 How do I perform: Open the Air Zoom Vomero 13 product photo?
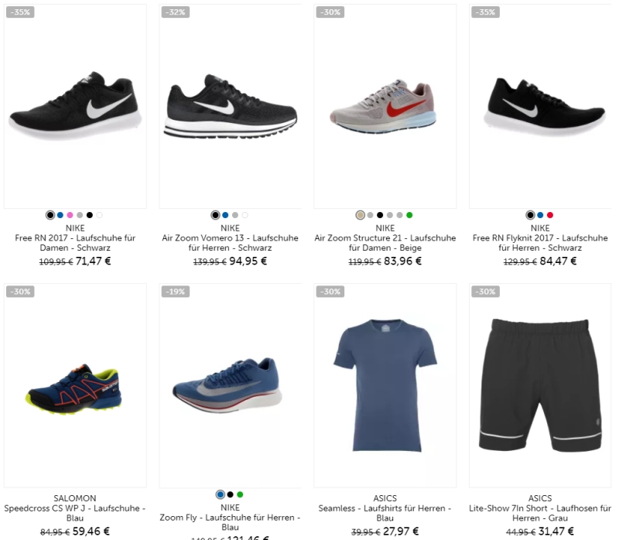(230, 106)
